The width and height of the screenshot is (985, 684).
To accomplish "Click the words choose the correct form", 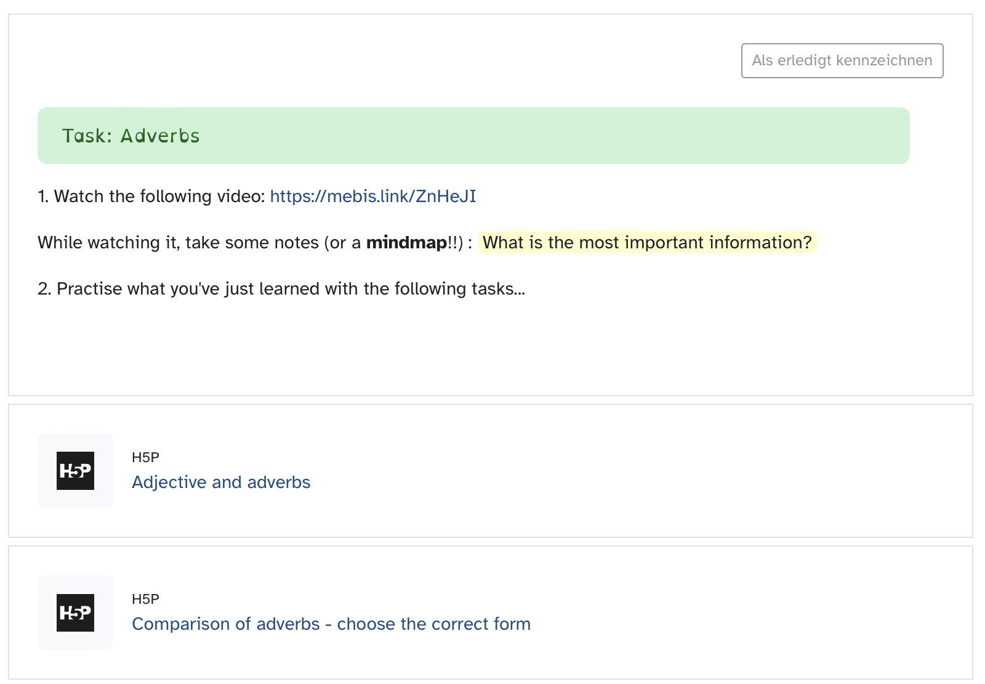I will pos(433,624).
